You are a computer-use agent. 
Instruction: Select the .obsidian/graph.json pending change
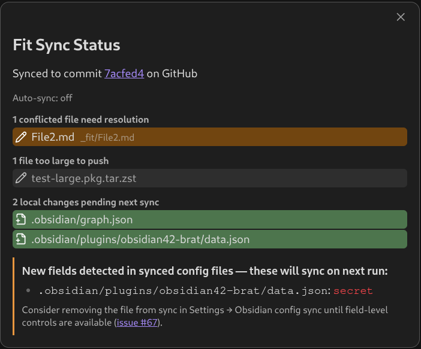click(x=210, y=220)
